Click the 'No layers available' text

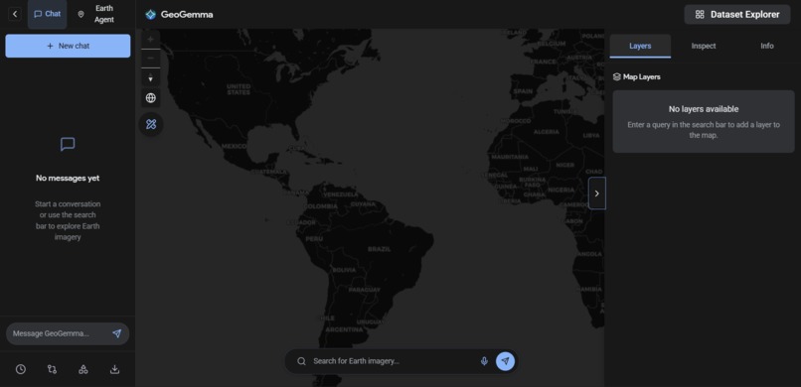point(704,109)
